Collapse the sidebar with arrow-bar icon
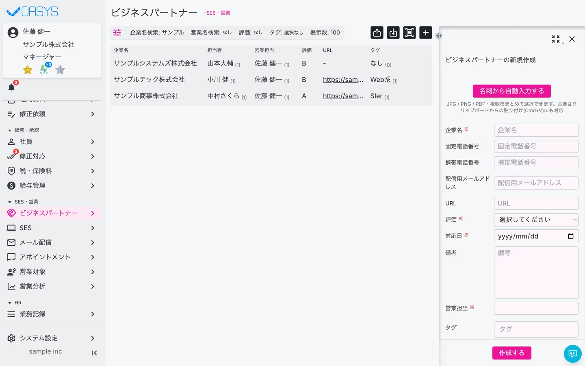 click(x=94, y=353)
